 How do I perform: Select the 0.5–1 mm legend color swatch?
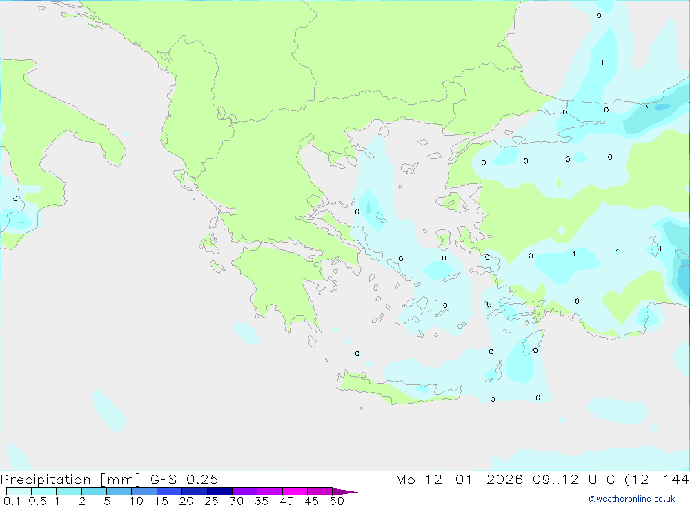44,491
